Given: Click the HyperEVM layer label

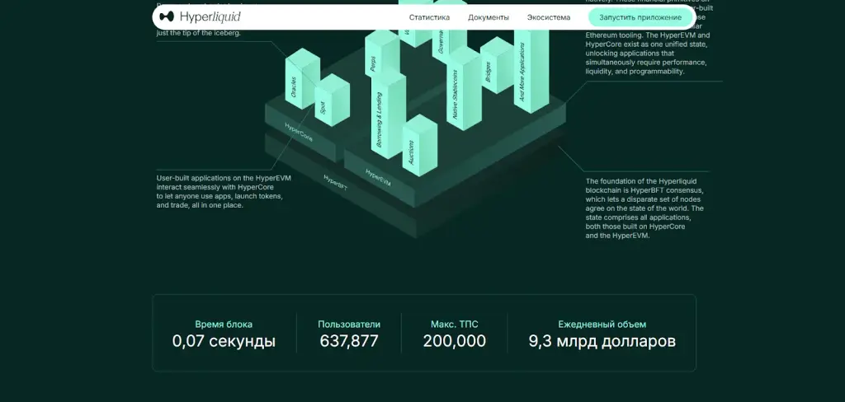Looking at the screenshot, I should 378,178.
